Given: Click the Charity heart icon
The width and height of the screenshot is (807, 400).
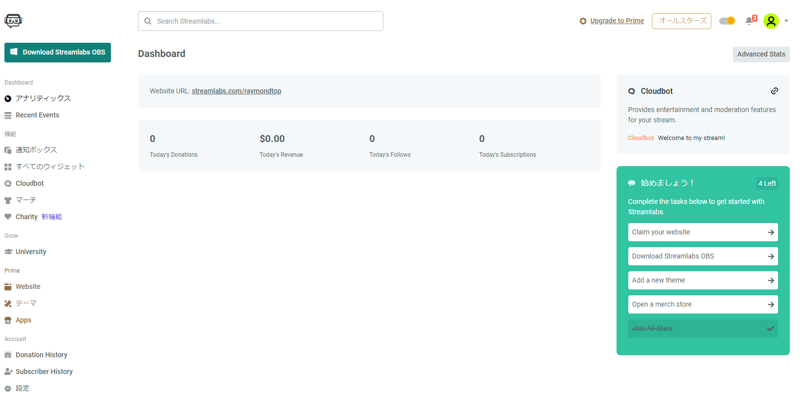Looking at the screenshot, I should click(8, 217).
